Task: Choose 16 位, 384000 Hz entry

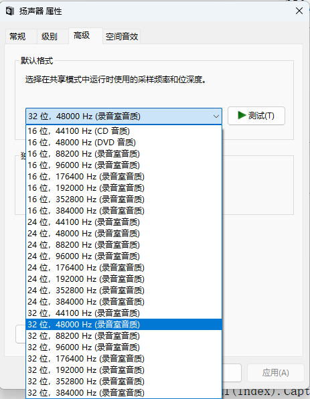Action: coord(124,211)
